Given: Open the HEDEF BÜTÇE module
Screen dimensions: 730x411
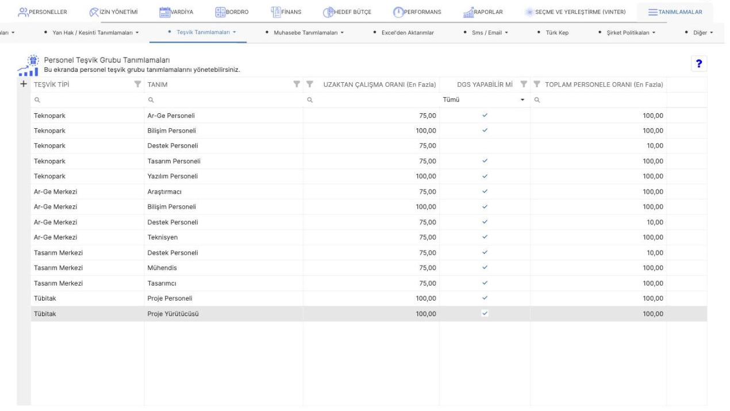Looking at the screenshot, I should pyautogui.click(x=348, y=12).
